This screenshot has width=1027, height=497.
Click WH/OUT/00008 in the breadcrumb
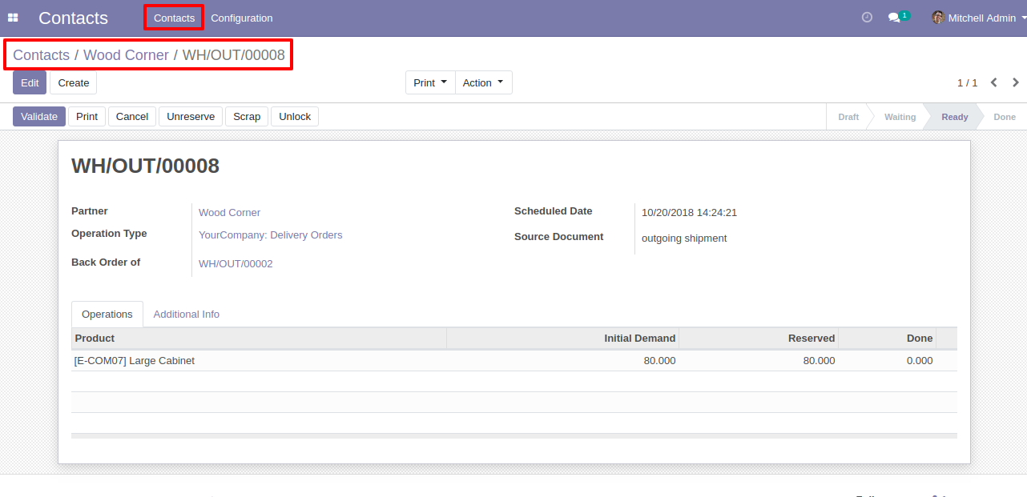[234, 55]
